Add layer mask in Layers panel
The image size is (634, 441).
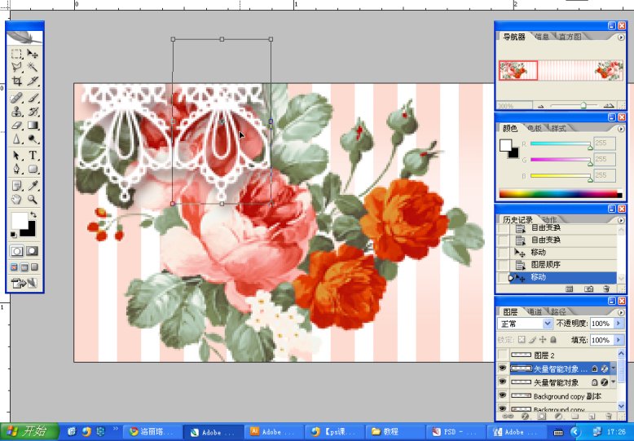tap(541, 416)
